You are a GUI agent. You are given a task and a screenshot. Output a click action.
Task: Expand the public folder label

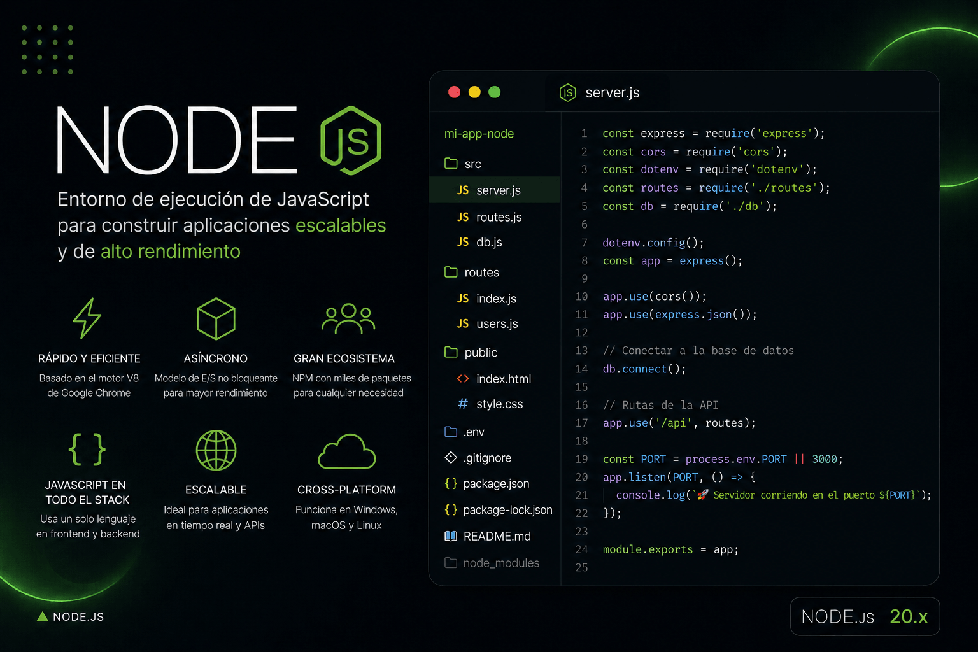pos(481,353)
